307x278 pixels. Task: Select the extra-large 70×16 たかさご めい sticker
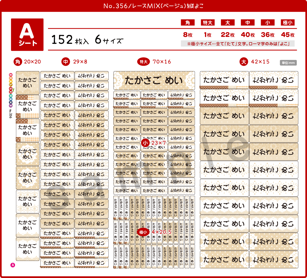(154, 80)
